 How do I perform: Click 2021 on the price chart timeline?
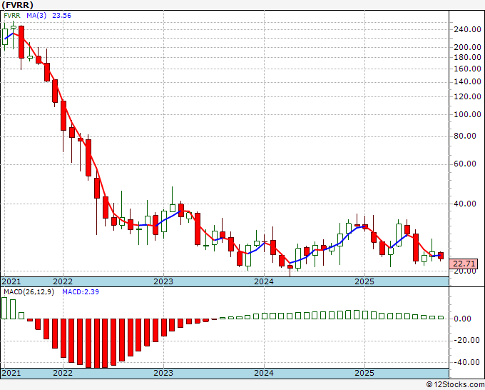(x=11, y=281)
